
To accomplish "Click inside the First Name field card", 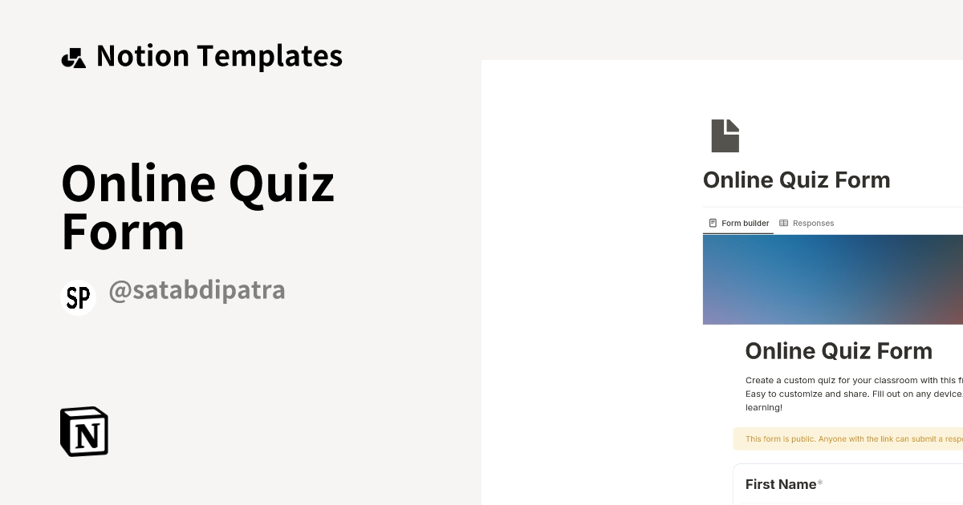I will click(851, 484).
